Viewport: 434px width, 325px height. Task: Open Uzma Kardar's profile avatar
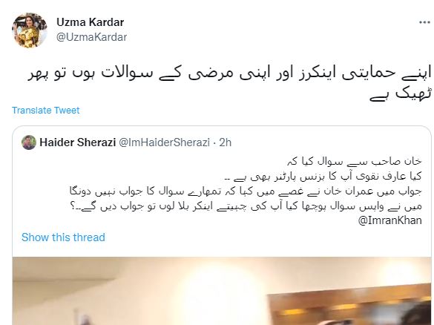point(30,30)
